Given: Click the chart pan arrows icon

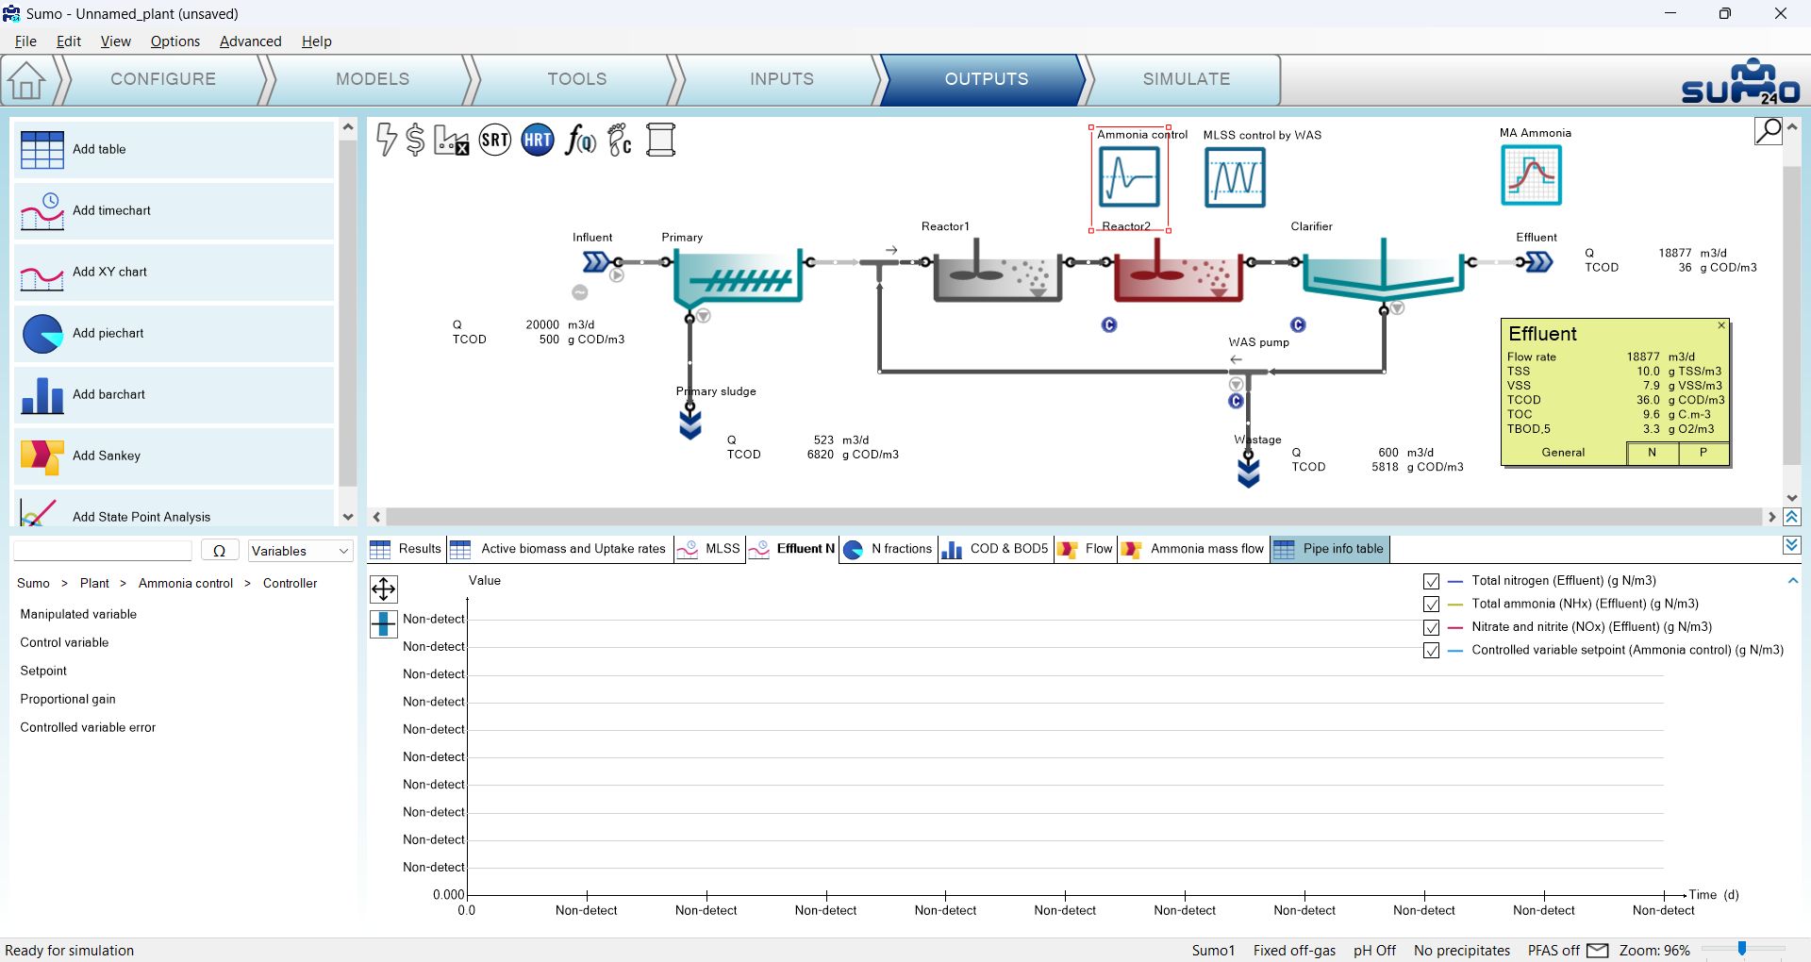Looking at the screenshot, I should pyautogui.click(x=384, y=589).
